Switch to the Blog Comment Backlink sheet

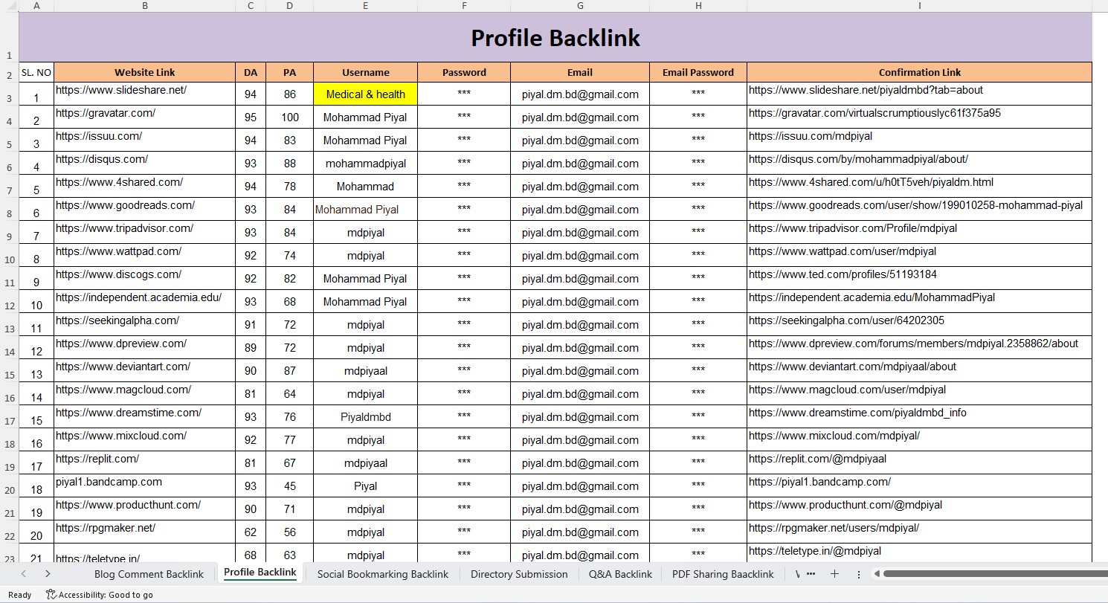point(149,574)
